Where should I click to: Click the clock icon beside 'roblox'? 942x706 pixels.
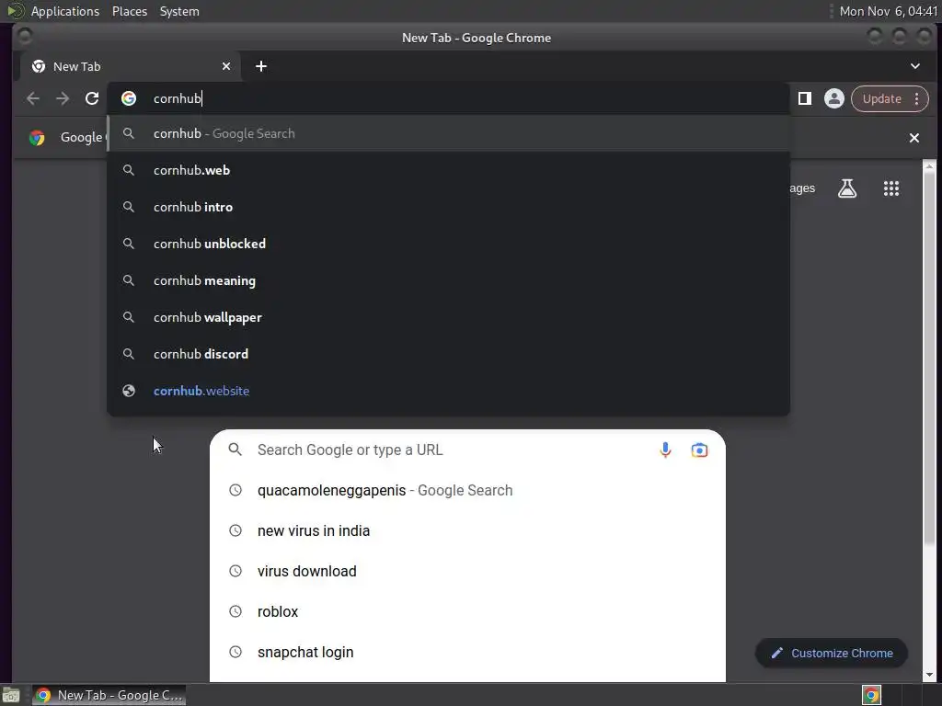(235, 611)
